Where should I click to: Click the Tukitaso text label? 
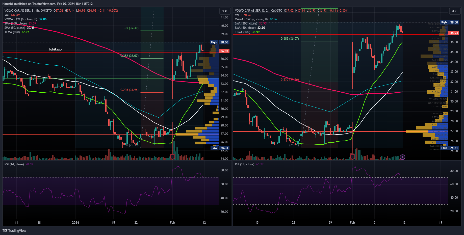coord(55,49)
